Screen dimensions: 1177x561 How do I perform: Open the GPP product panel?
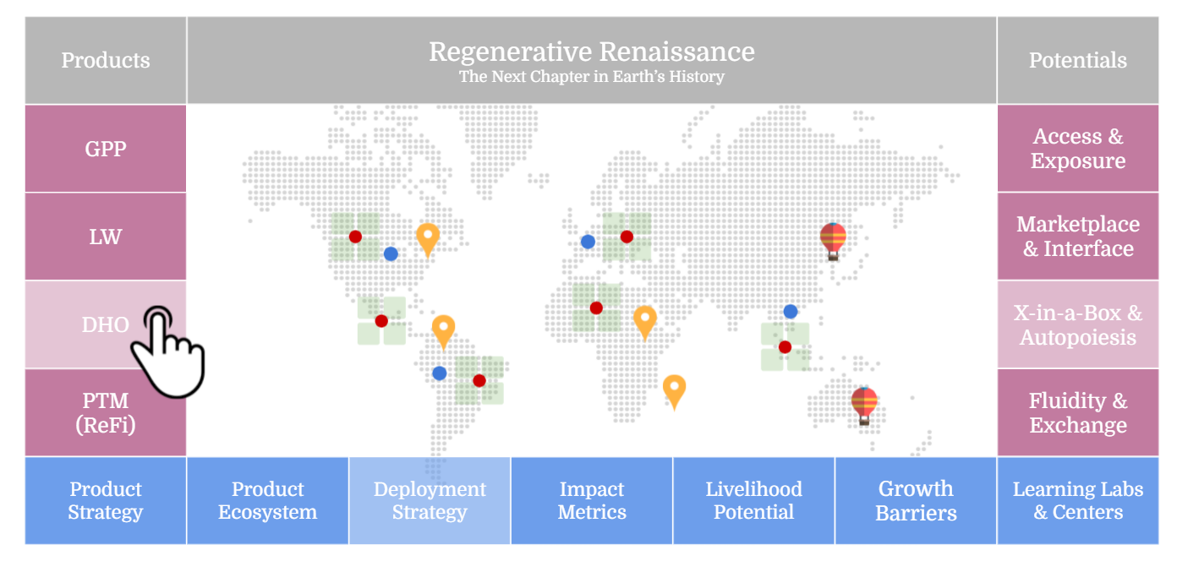pyautogui.click(x=106, y=149)
